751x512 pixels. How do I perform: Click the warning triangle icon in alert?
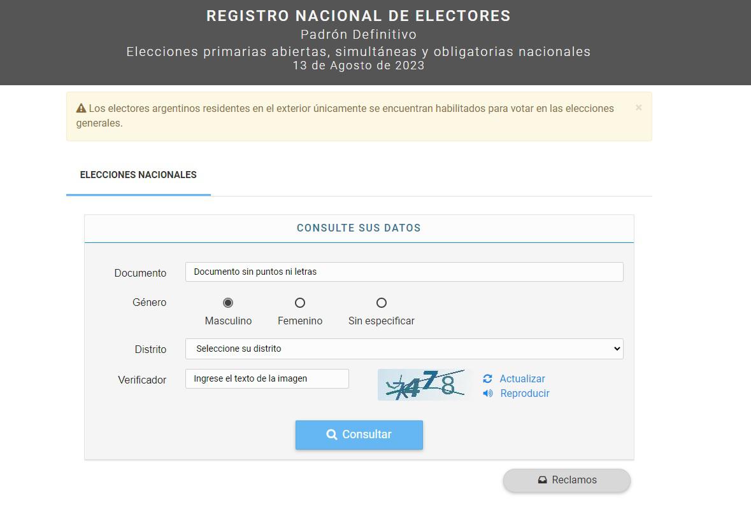(81, 109)
